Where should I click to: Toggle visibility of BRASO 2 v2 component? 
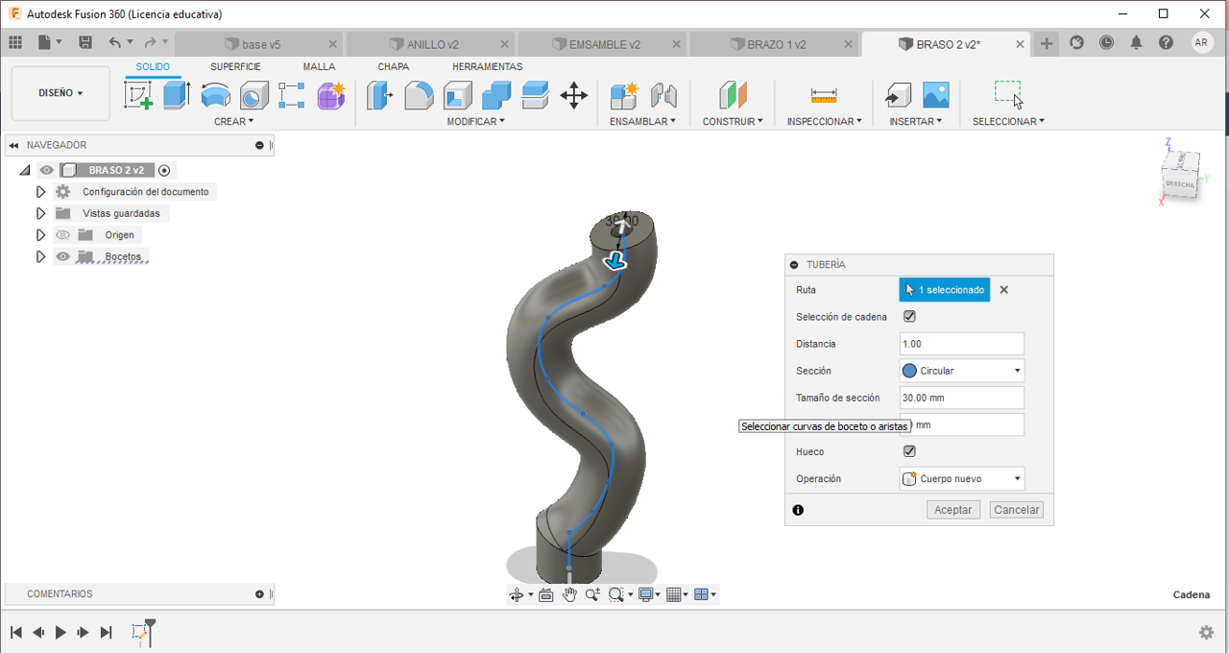pos(46,170)
